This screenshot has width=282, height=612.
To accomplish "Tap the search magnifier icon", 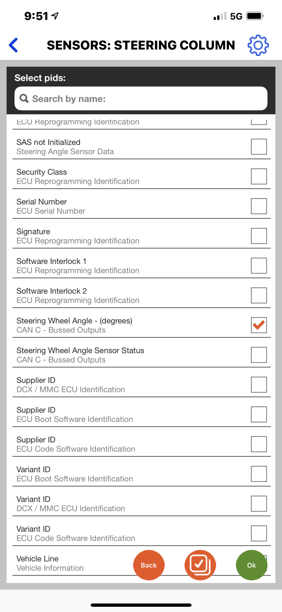I will (x=24, y=98).
